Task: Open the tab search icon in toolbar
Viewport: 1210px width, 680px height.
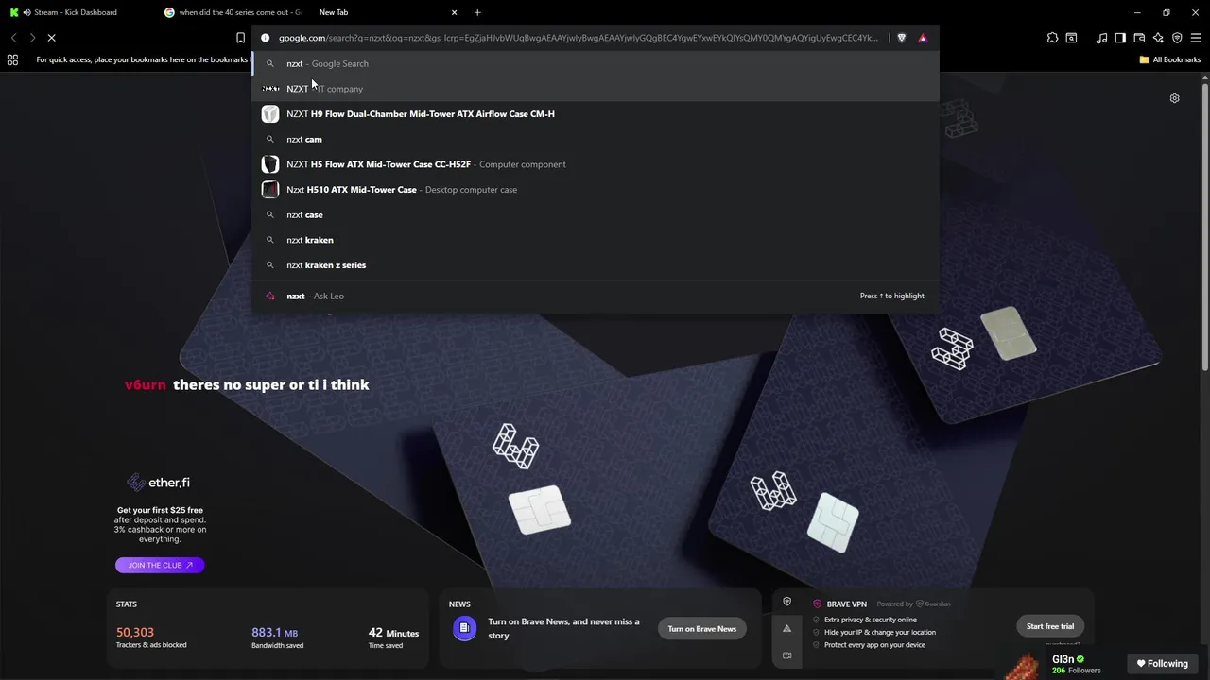Action: pos(1071,38)
